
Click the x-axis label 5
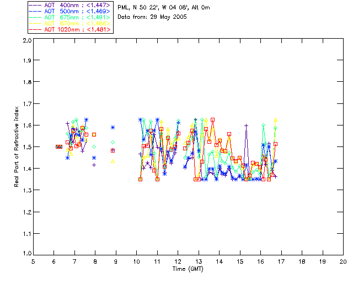point(33,261)
